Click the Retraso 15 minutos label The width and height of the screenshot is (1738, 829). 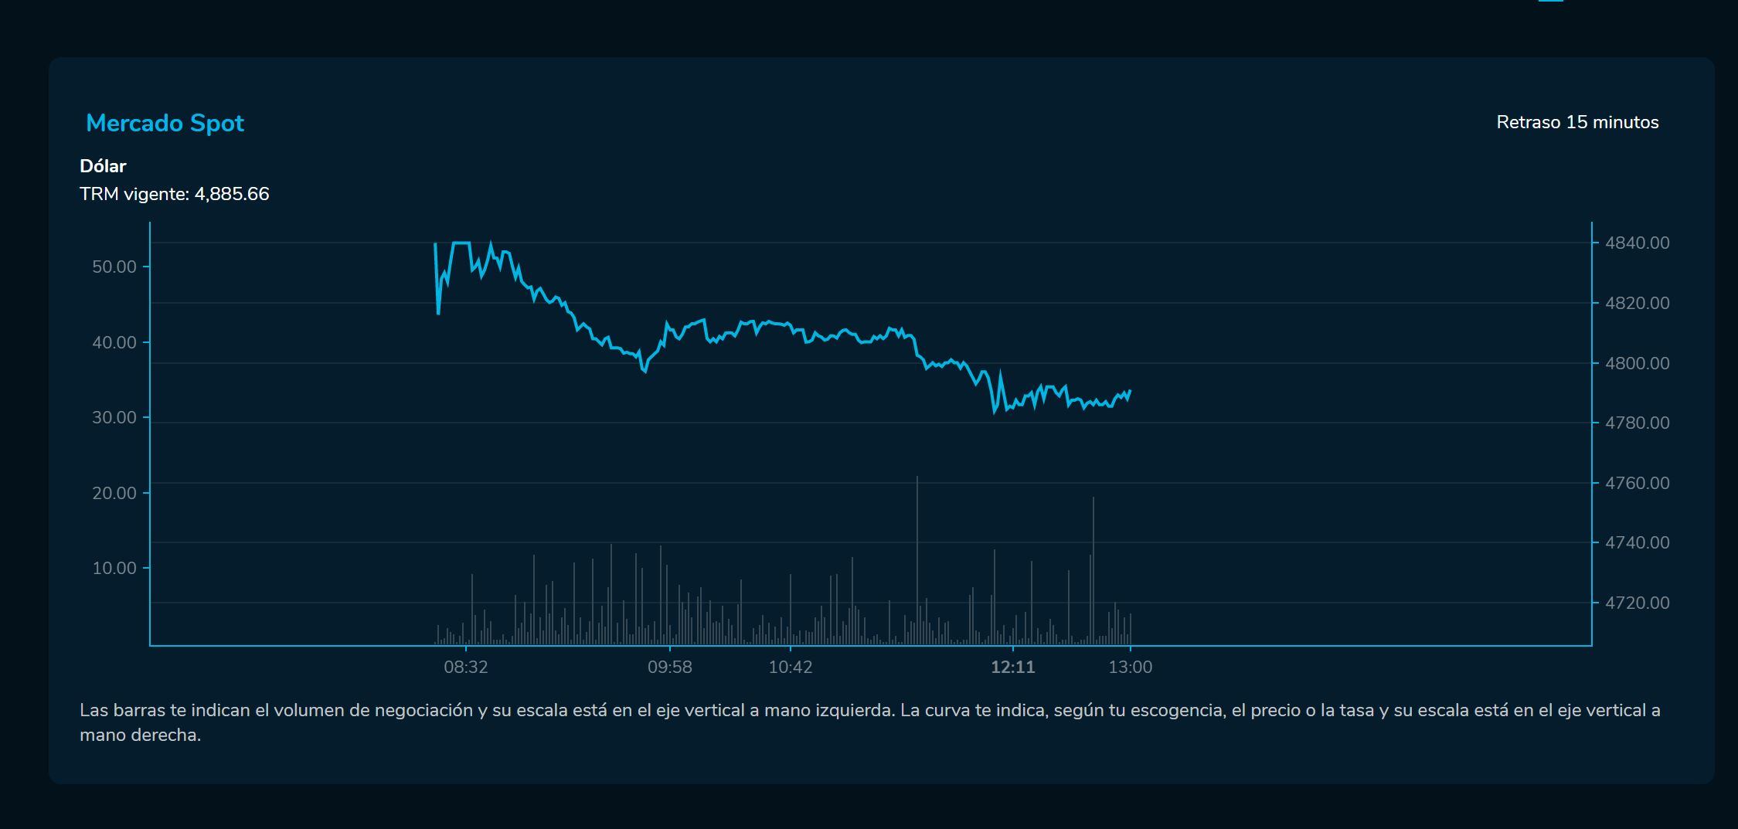coord(1577,122)
